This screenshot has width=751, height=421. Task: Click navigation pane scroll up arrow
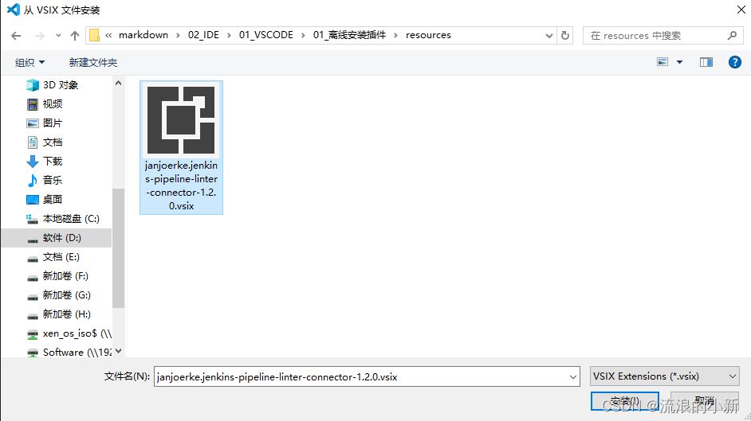pos(118,83)
